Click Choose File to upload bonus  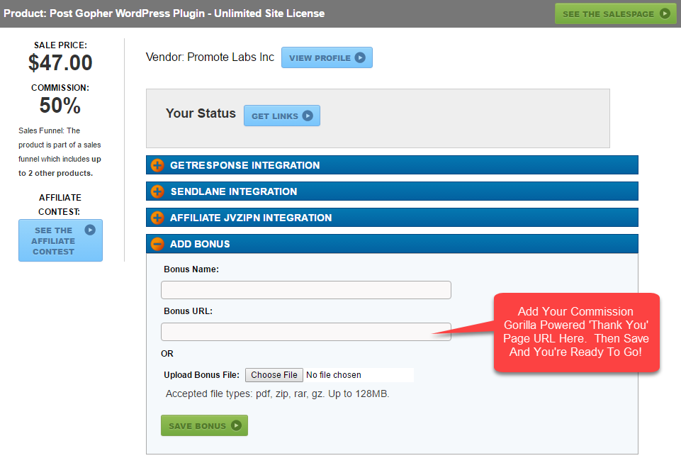(274, 375)
